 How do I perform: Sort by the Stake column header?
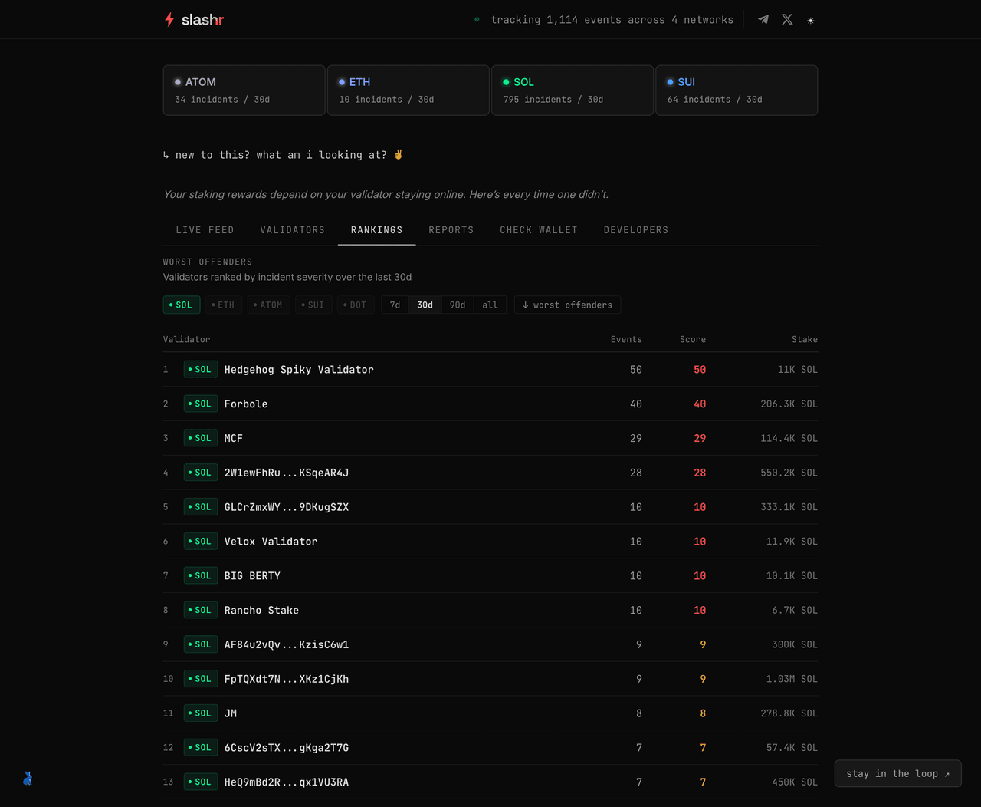[x=804, y=340]
